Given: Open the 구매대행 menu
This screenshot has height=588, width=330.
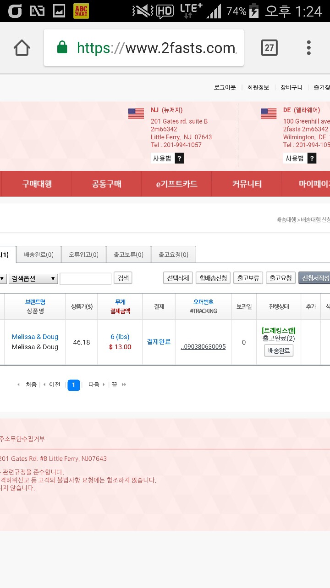Looking at the screenshot, I should point(37,184).
